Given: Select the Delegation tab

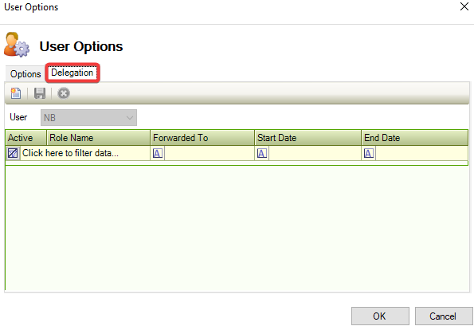Looking at the screenshot, I should coord(72,73).
